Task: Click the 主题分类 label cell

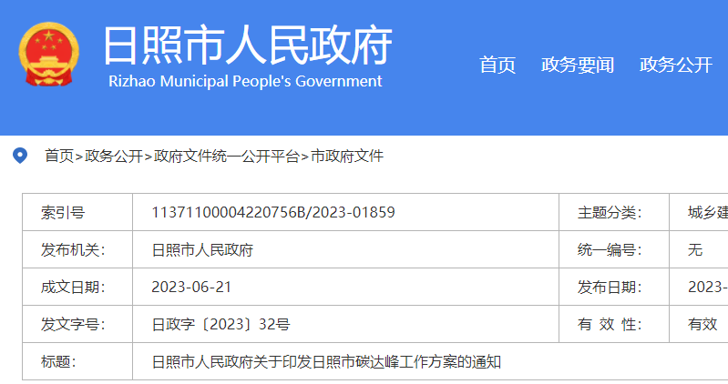Action: tap(610, 213)
